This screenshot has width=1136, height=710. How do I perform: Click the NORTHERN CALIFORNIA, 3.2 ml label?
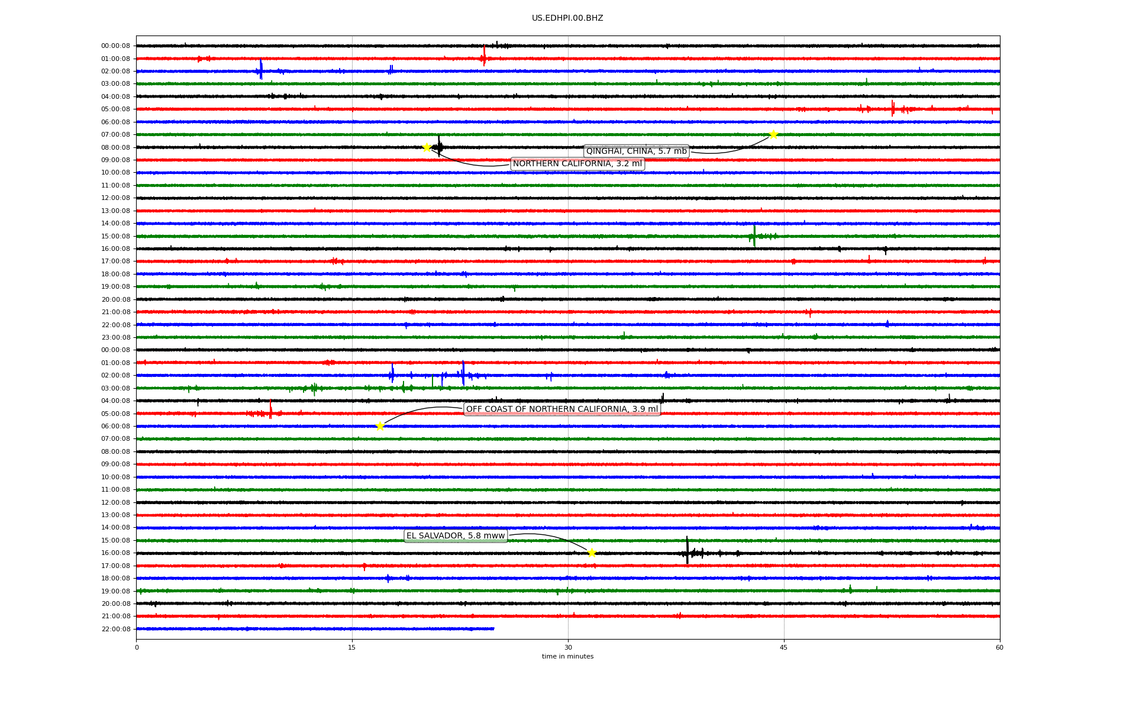point(577,164)
